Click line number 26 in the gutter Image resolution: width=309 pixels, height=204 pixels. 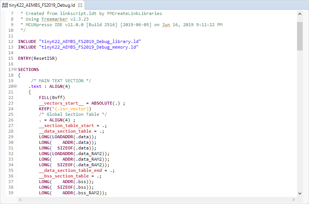click(11, 120)
